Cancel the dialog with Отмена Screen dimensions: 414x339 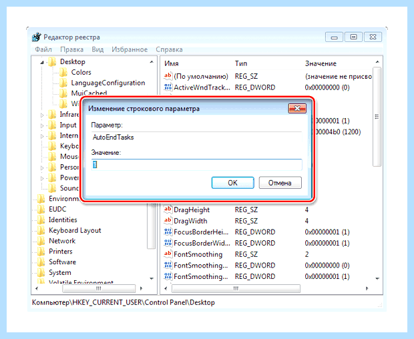(x=280, y=183)
